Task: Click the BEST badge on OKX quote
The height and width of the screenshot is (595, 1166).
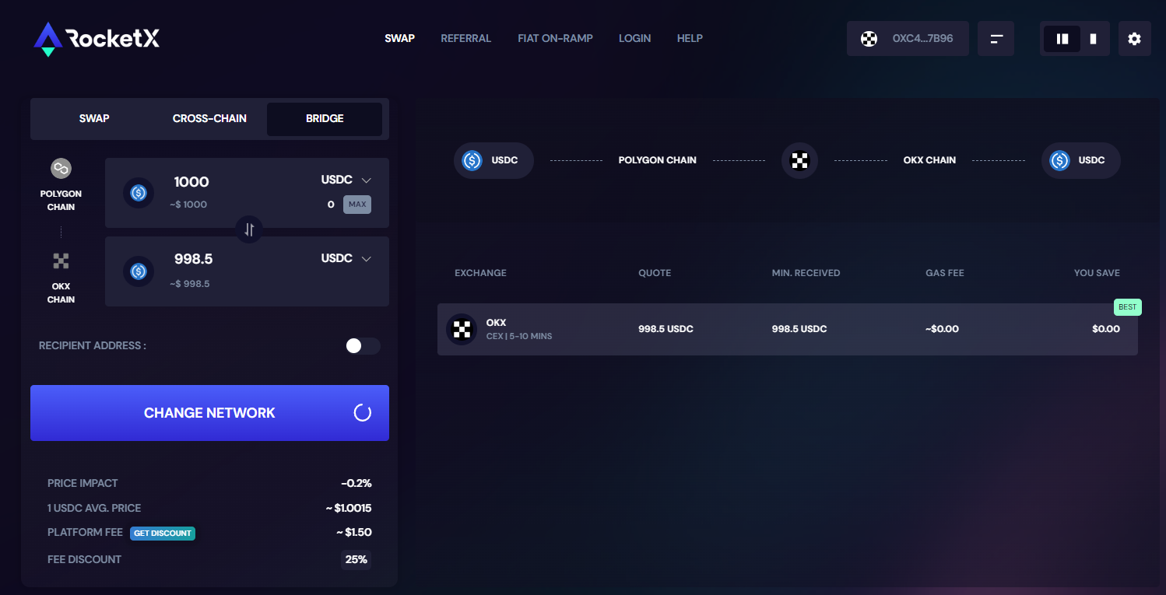Action: tap(1127, 306)
